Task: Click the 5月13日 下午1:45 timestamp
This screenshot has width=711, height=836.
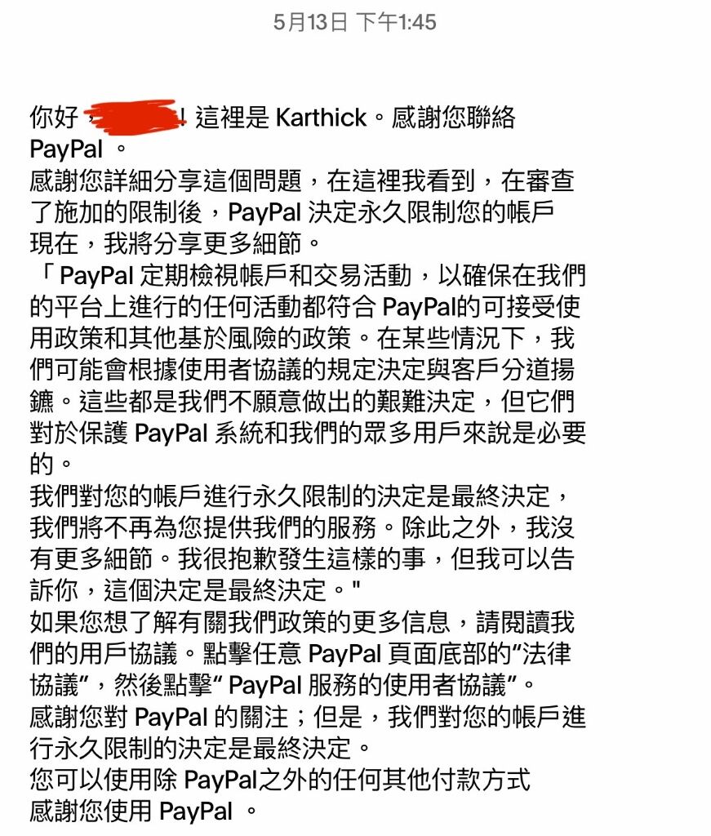Action: 355,22
